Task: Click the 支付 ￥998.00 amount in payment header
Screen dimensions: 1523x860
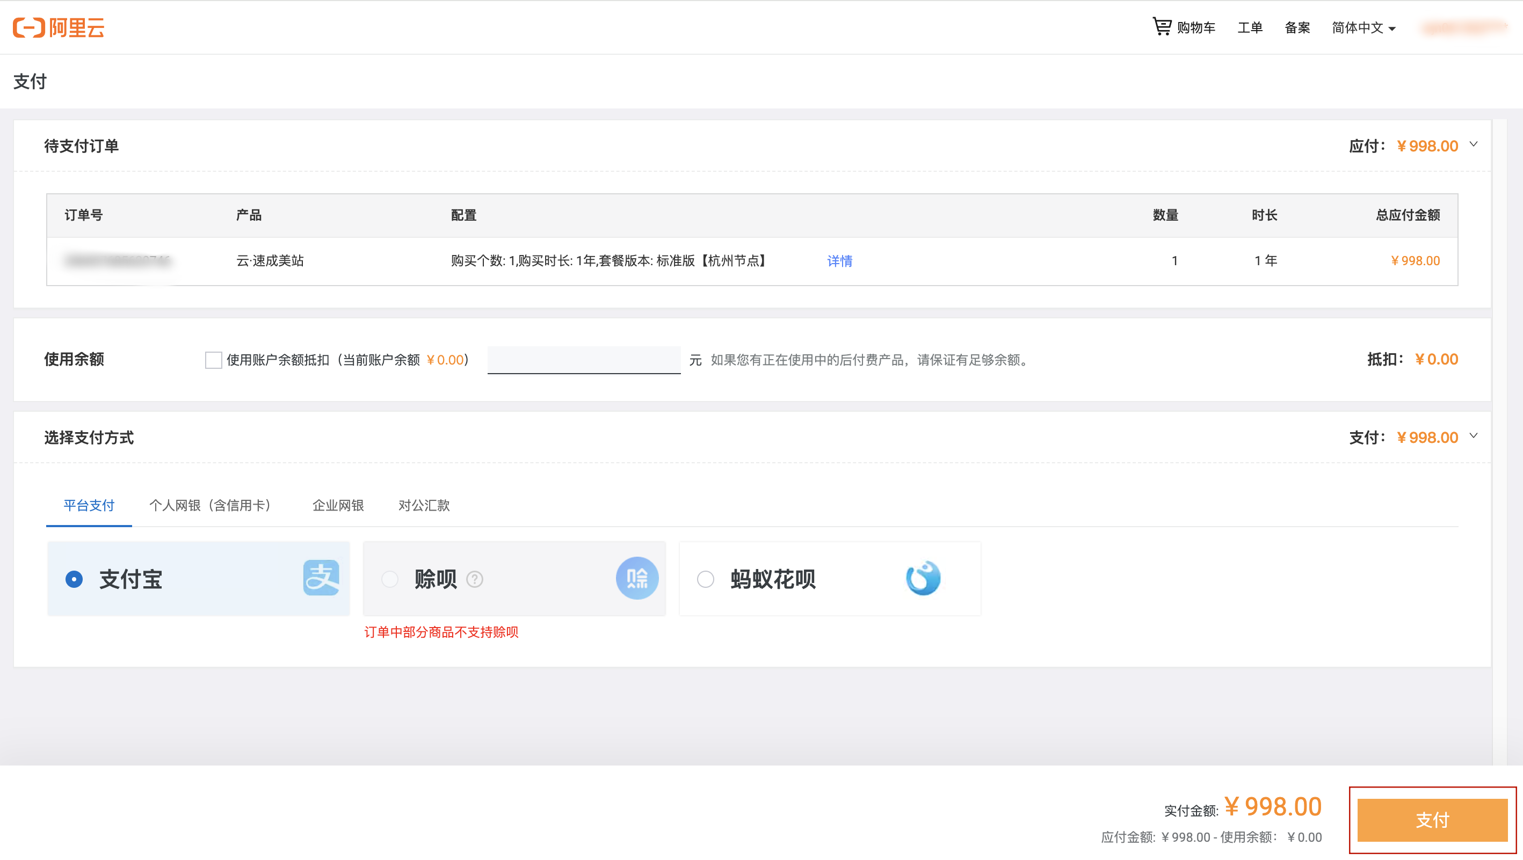Action: [x=1427, y=438]
